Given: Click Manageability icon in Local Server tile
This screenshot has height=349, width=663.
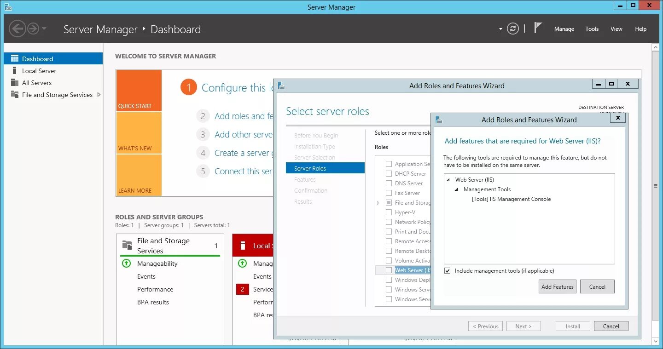Looking at the screenshot, I should (242, 263).
